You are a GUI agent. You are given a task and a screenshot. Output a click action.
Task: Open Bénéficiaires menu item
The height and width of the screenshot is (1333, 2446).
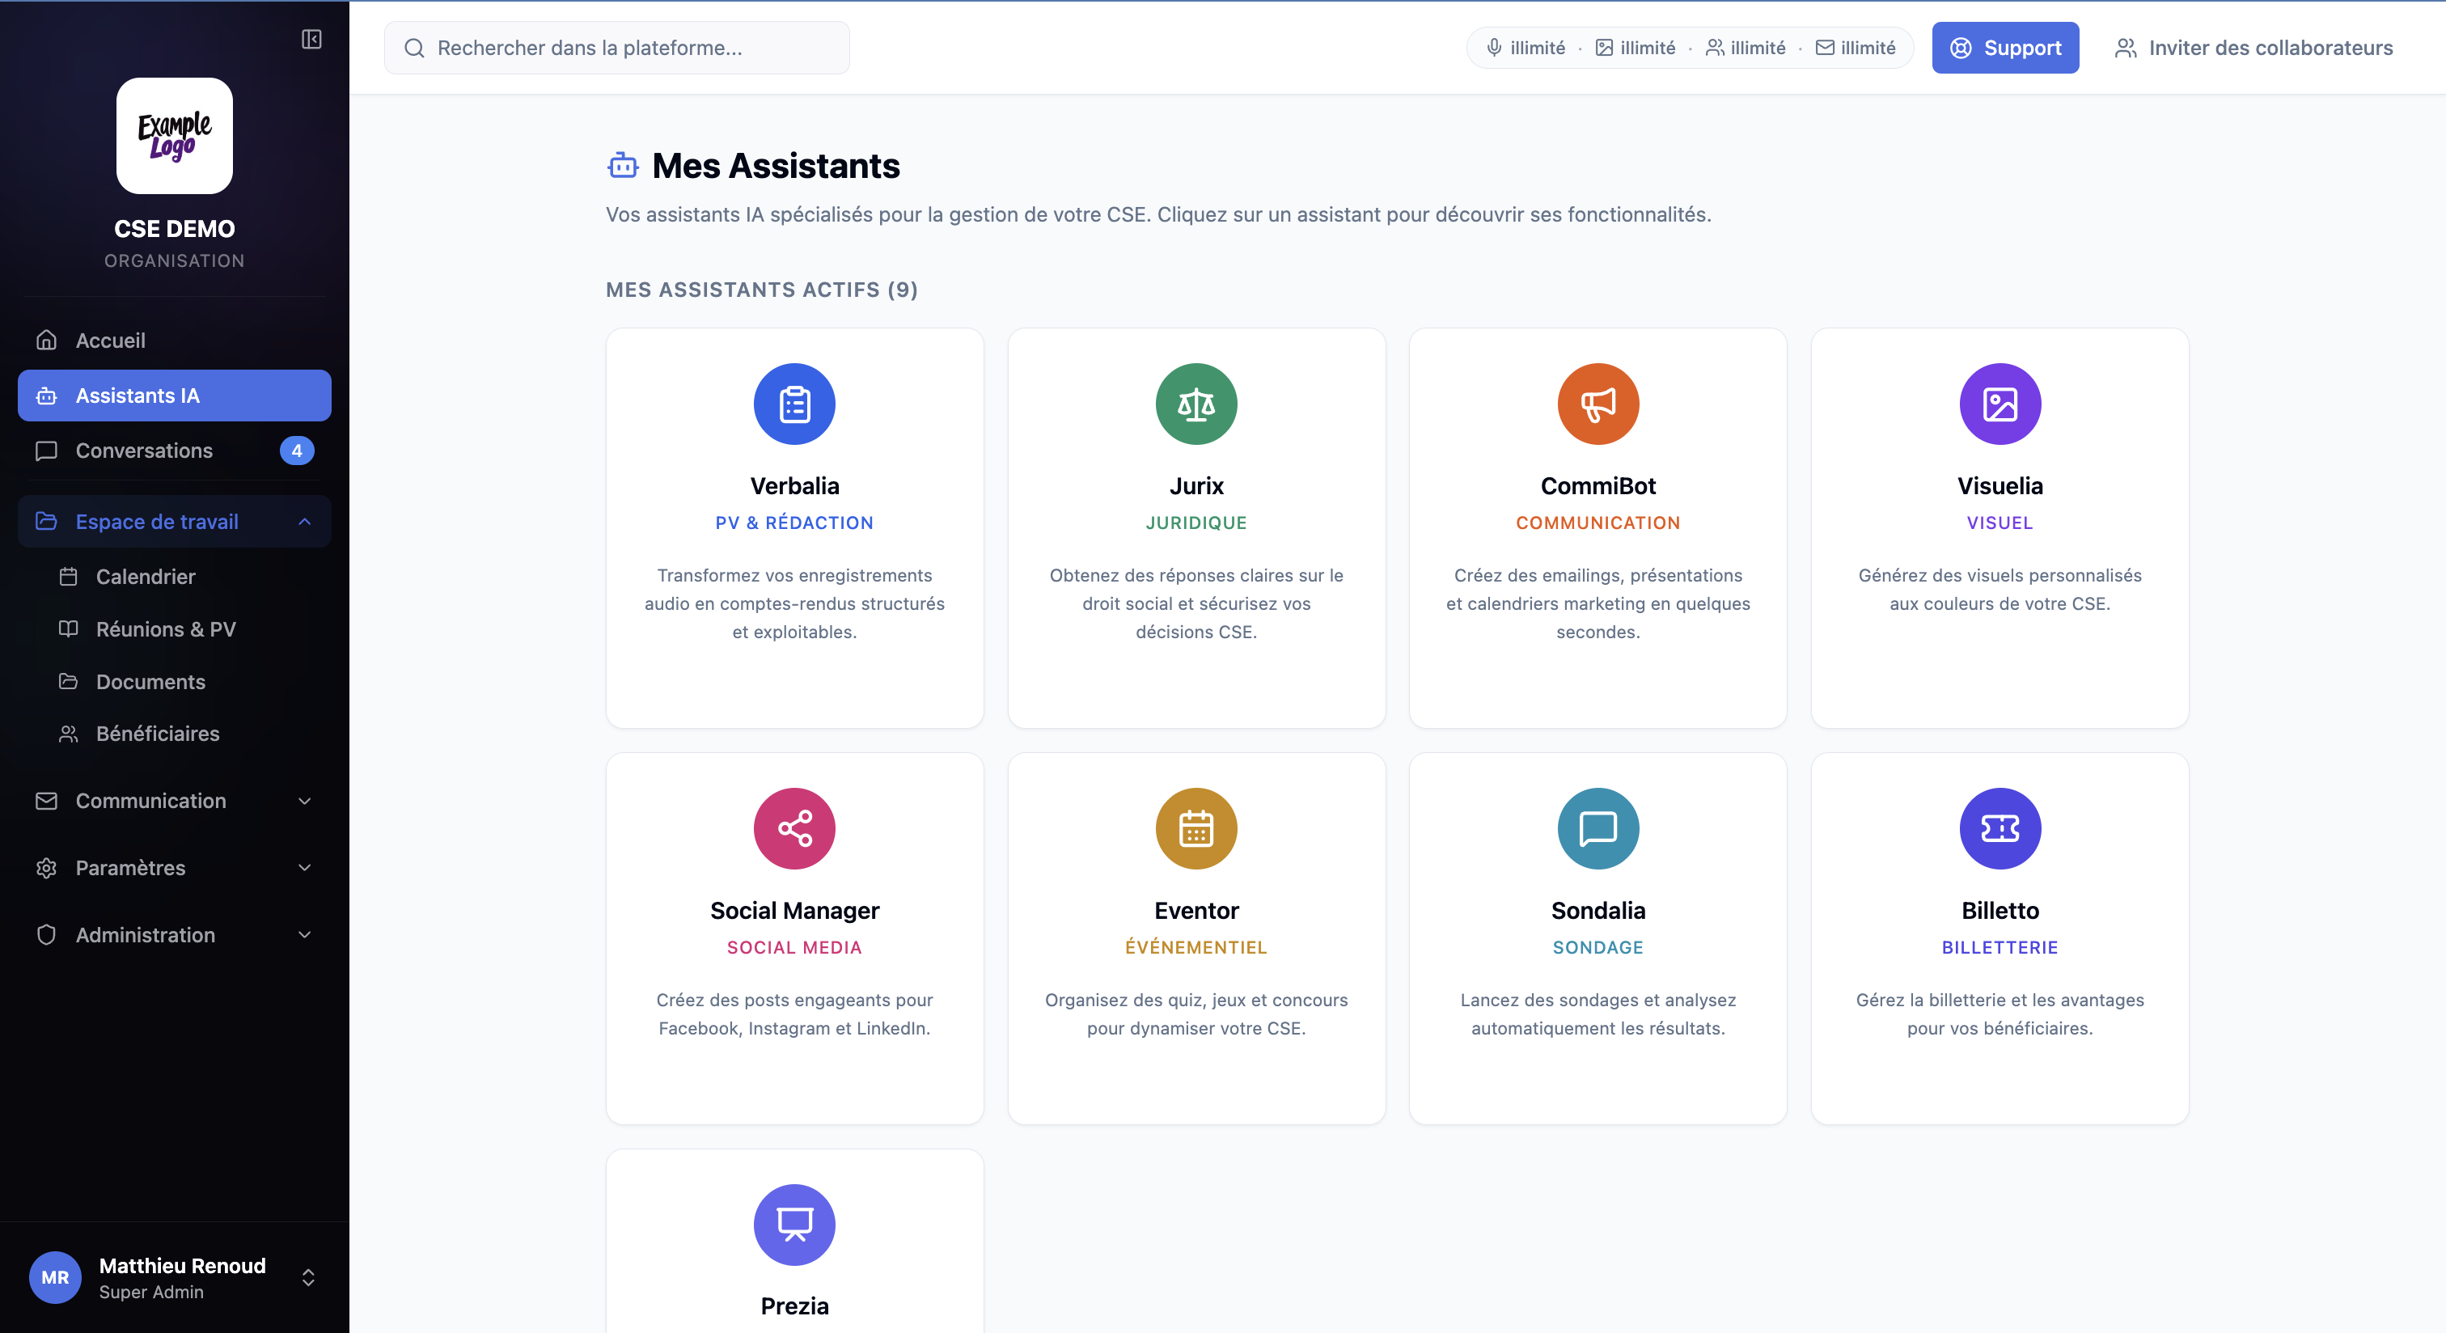184,734
